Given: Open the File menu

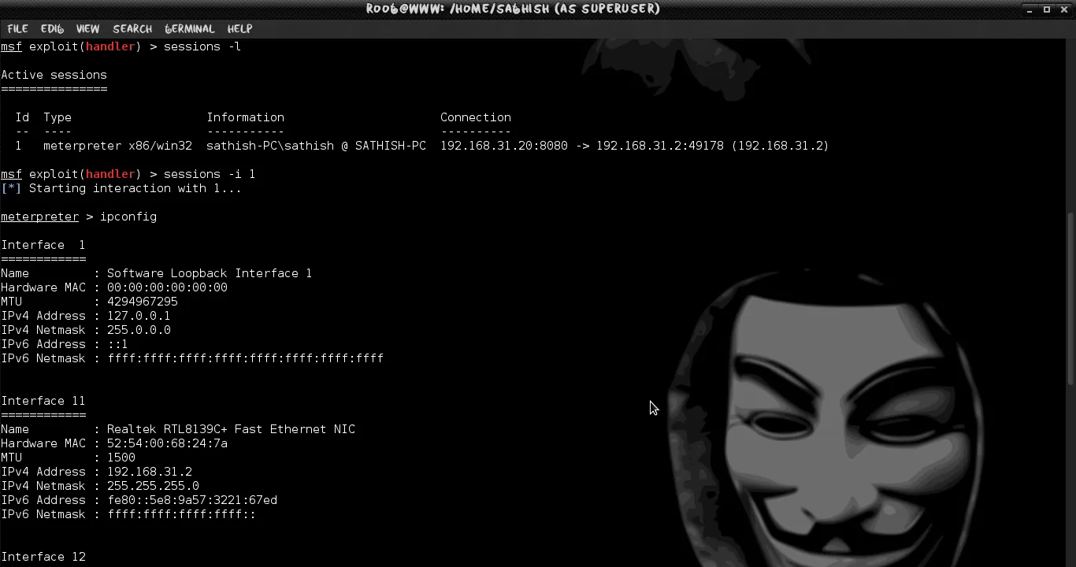Looking at the screenshot, I should click(17, 28).
